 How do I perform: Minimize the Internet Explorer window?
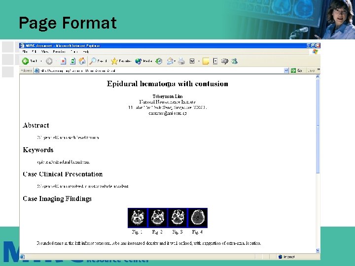309,45
